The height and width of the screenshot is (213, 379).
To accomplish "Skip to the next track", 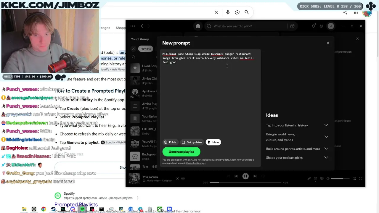I will point(255,176).
